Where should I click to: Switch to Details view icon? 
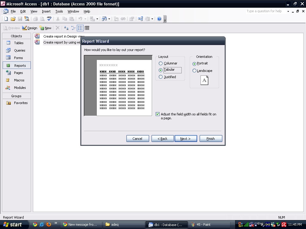(x=87, y=28)
